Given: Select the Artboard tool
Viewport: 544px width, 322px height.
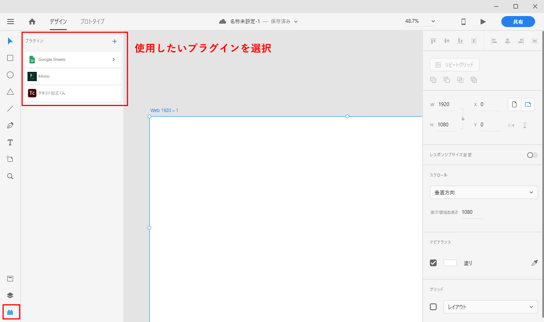Looking at the screenshot, I should (10, 159).
